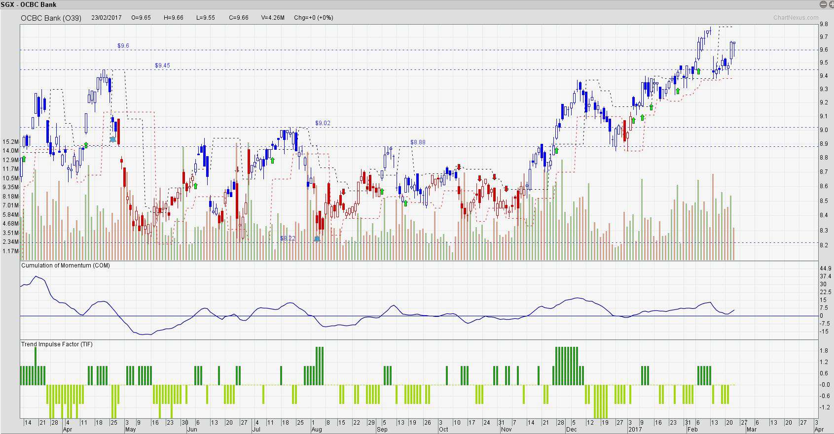Click the 'Chg=+0 (+0%)' change value
The image size is (834, 434).
coord(314,18)
